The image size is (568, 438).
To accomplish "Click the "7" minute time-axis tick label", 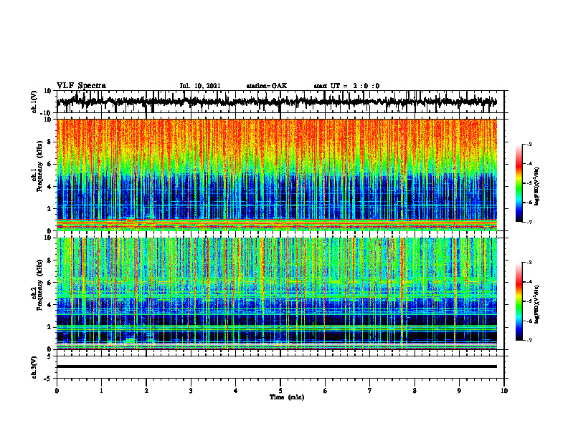I will point(370,391).
